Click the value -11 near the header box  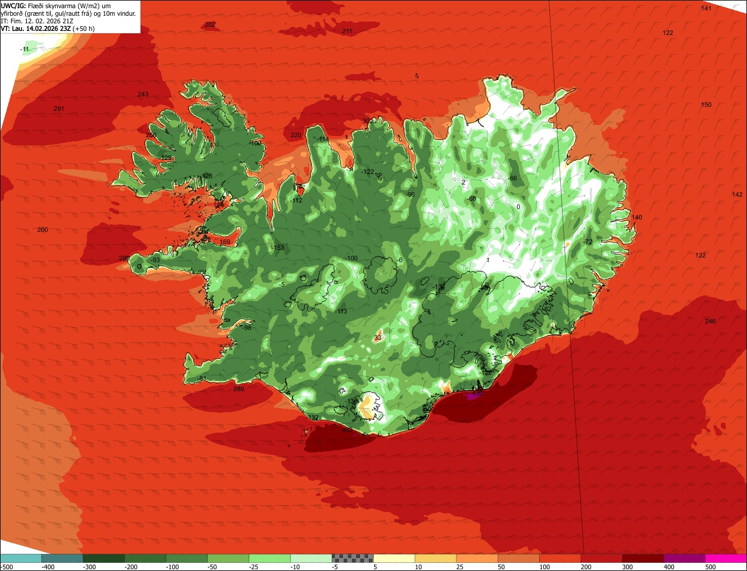coord(25,49)
